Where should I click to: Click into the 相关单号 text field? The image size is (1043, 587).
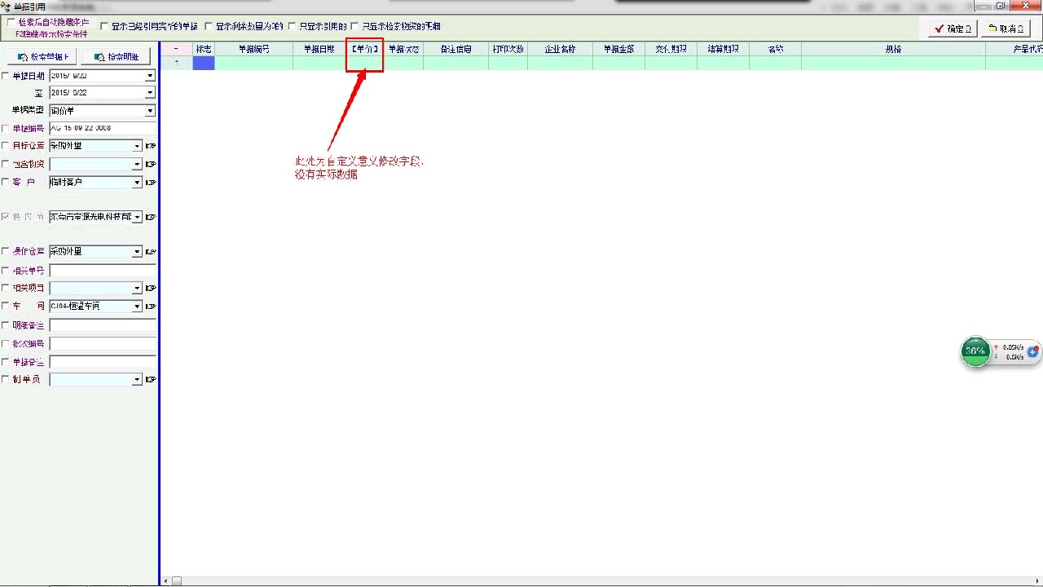pyautogui.click(x=102, y=271)
